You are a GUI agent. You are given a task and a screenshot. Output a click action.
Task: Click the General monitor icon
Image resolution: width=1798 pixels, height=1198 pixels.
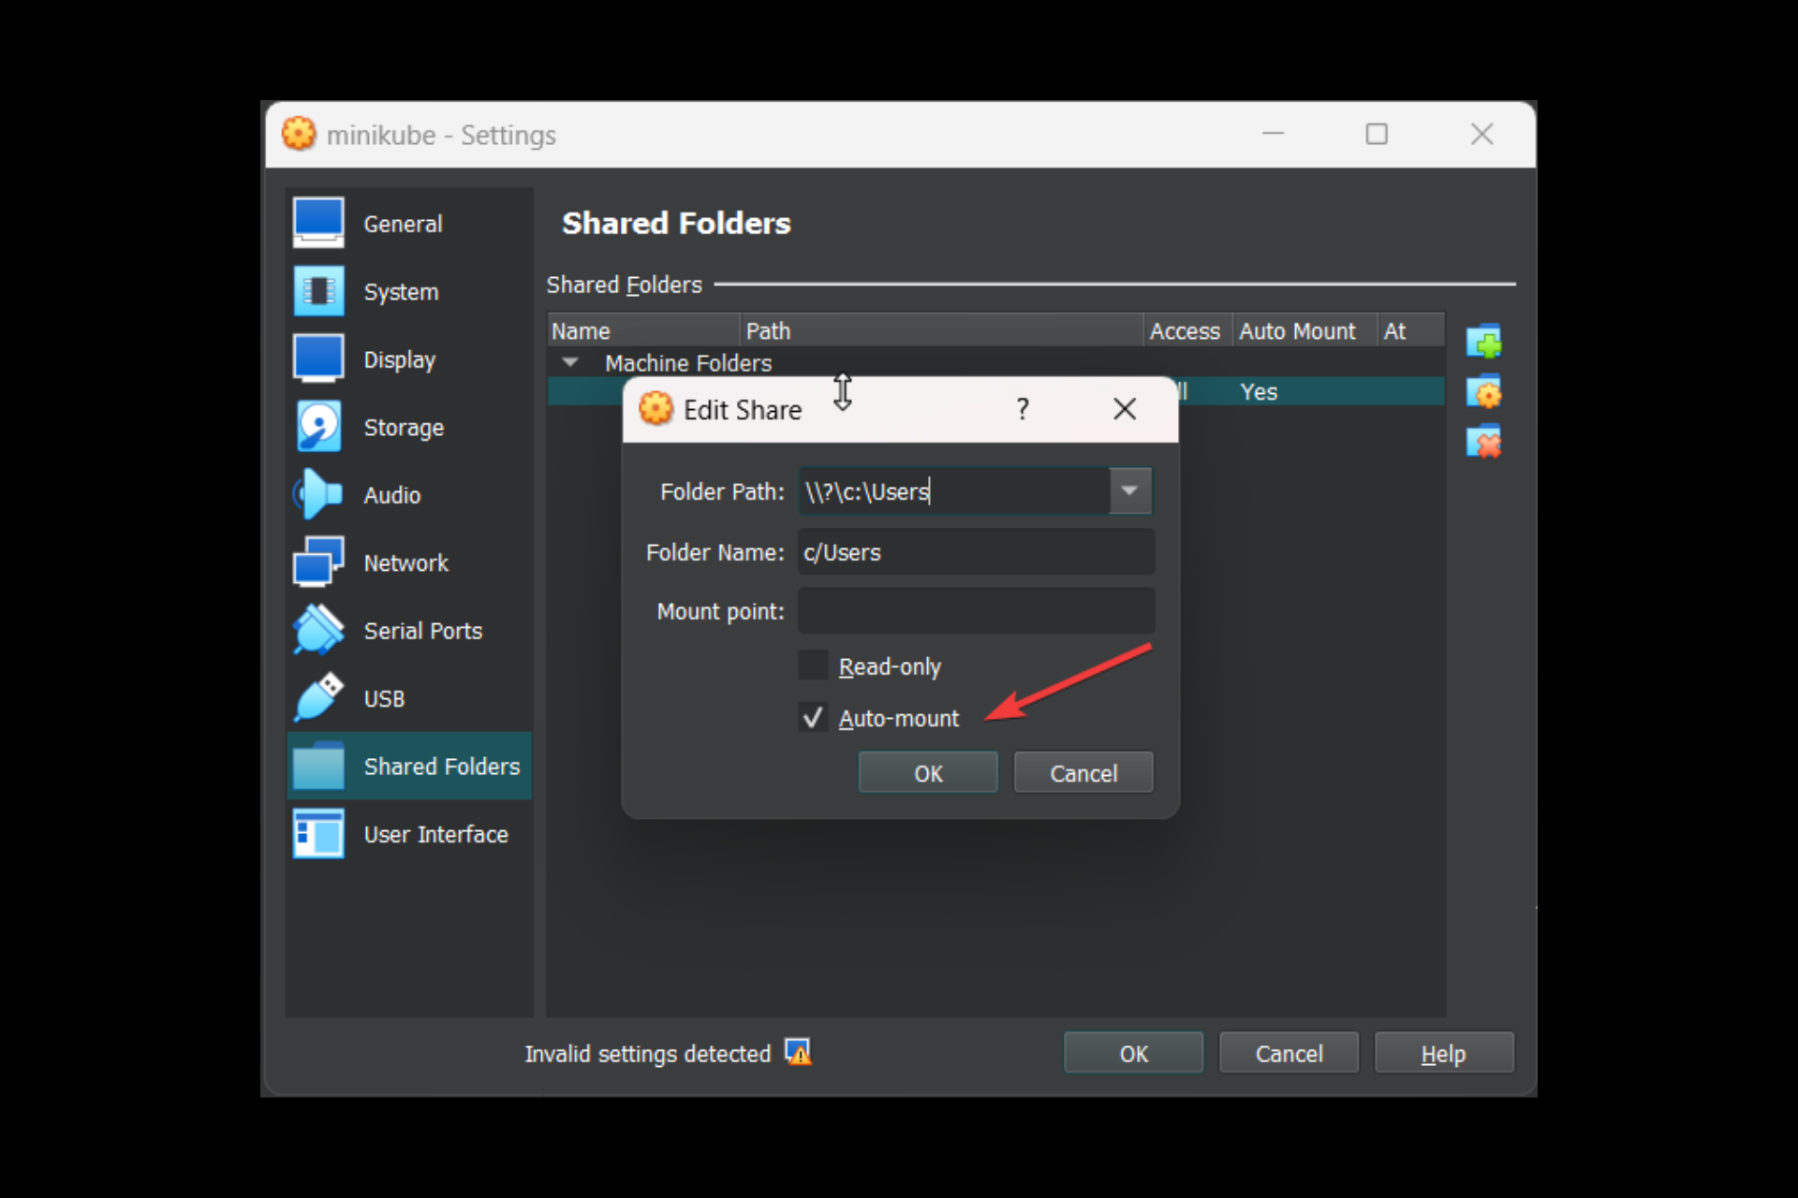318,223
